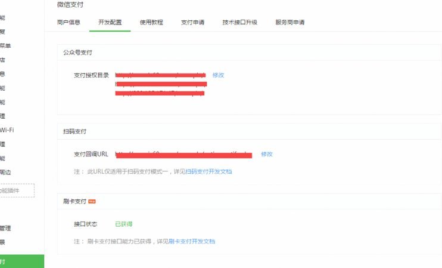Click the new badge beside 刷卡支付

[92, 201]
